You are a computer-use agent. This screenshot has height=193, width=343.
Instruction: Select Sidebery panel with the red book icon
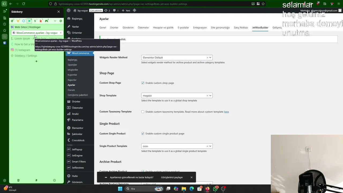pyautogui.click(x=41, y=21)
